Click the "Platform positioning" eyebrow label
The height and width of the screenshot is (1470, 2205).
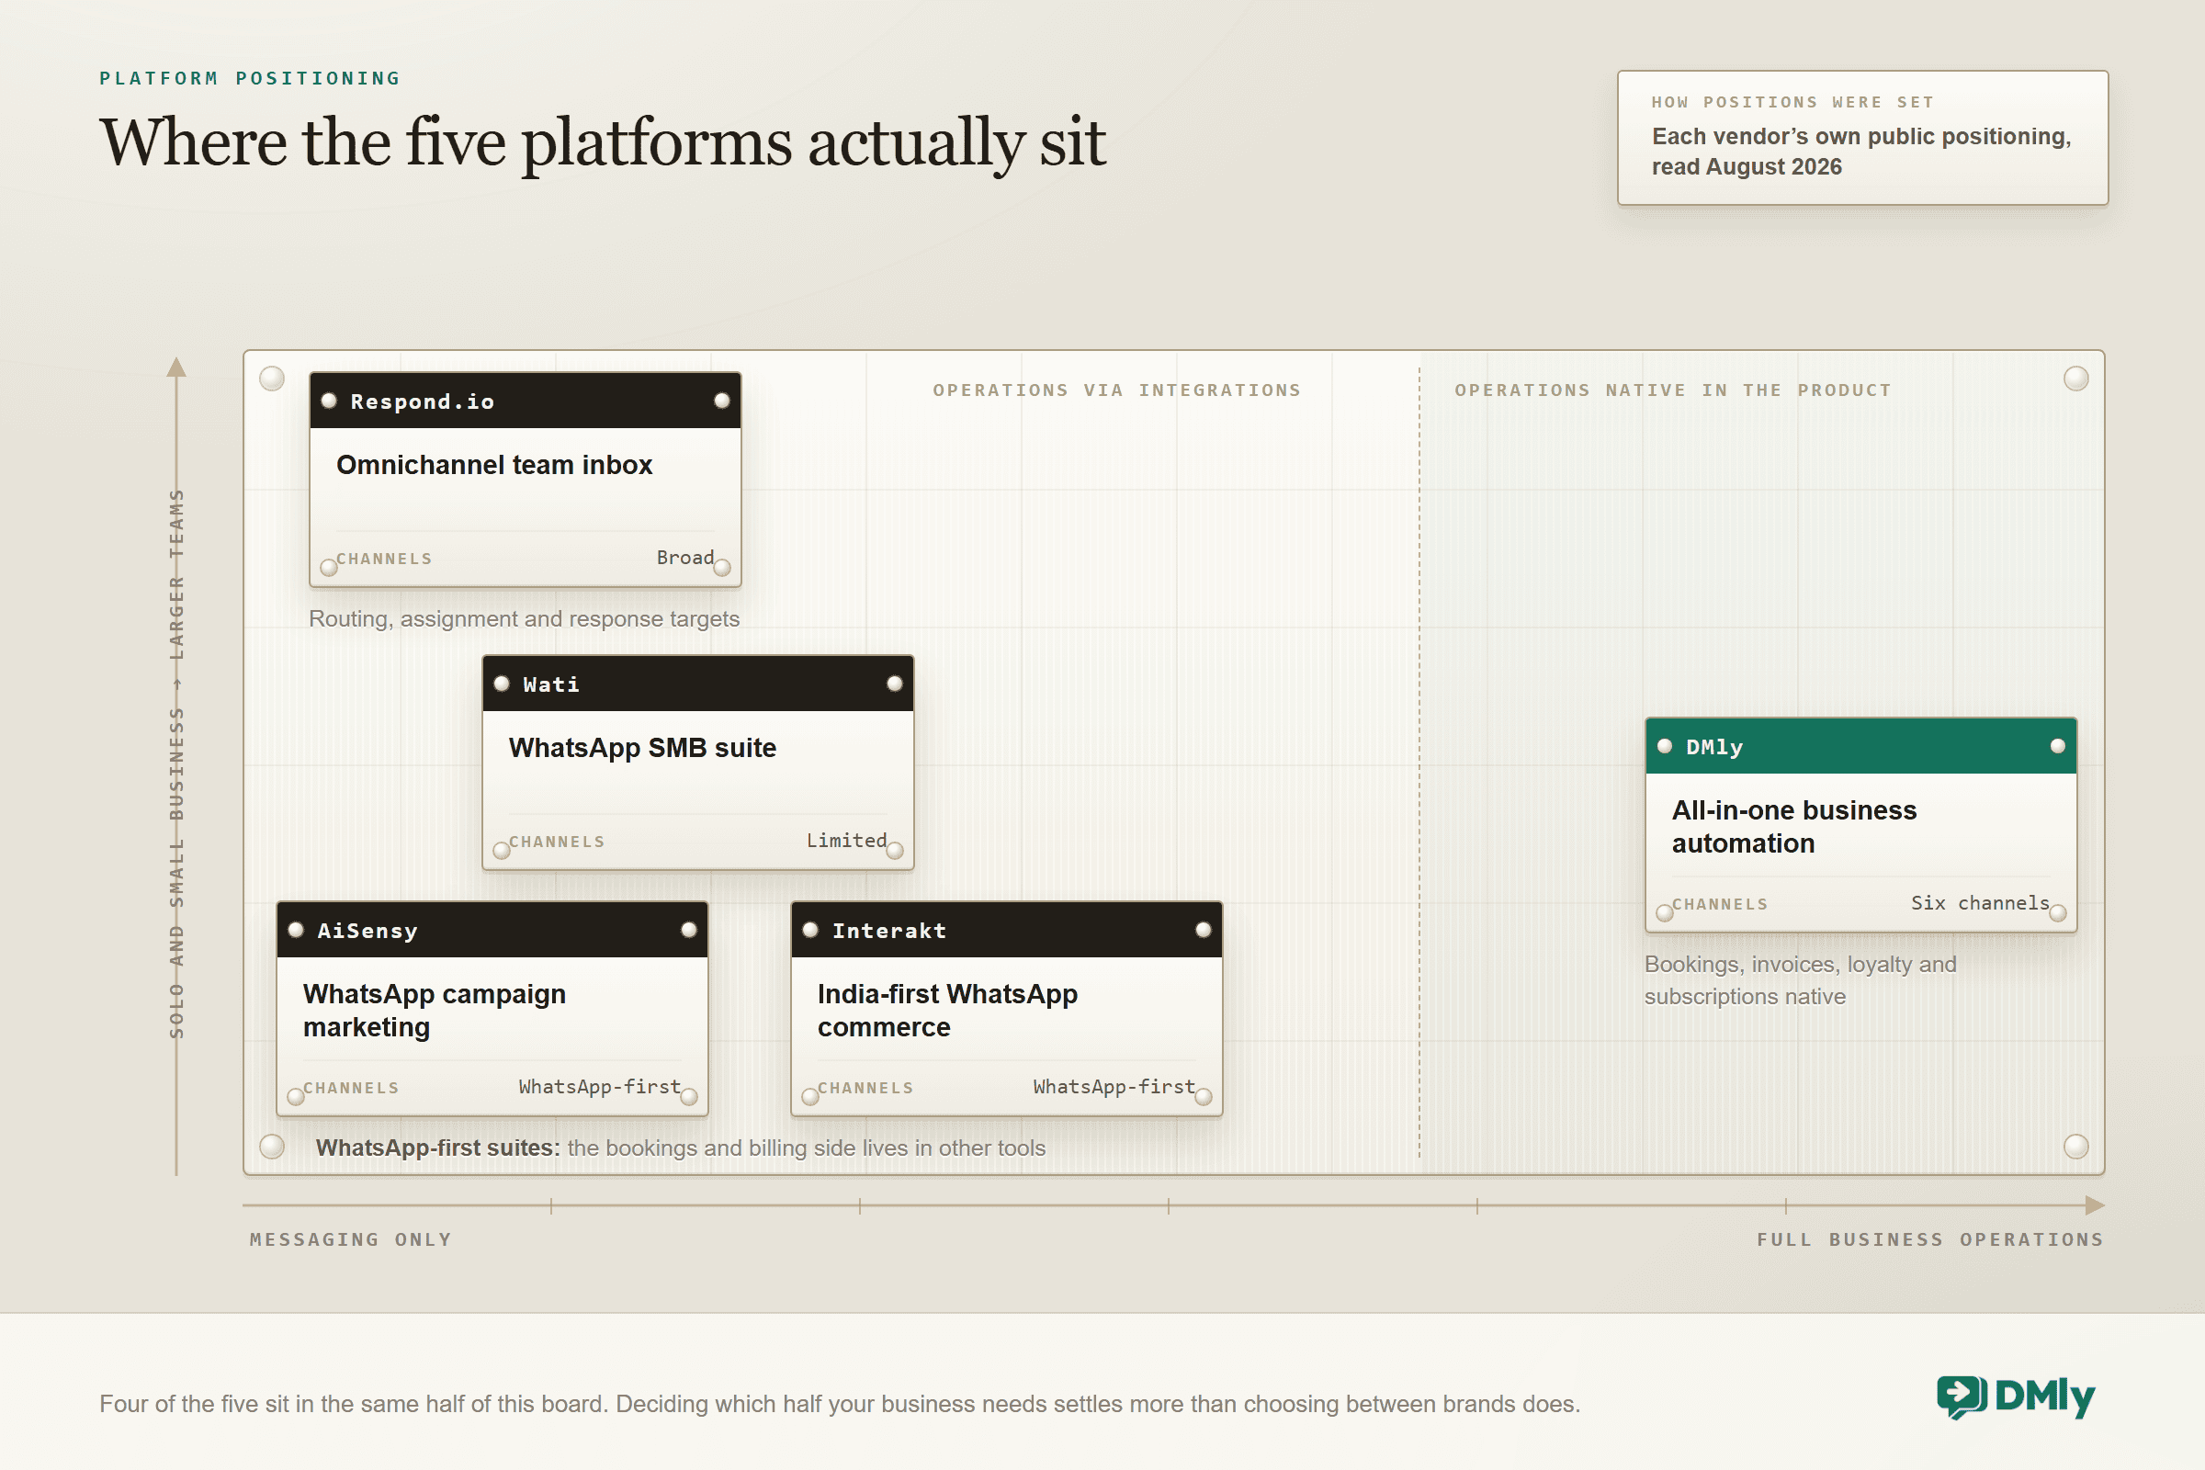click(250, 78)
